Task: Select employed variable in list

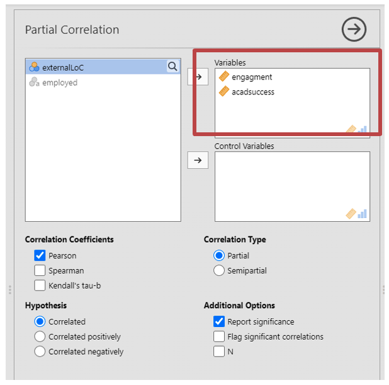Action: click(x=59, y=83)
